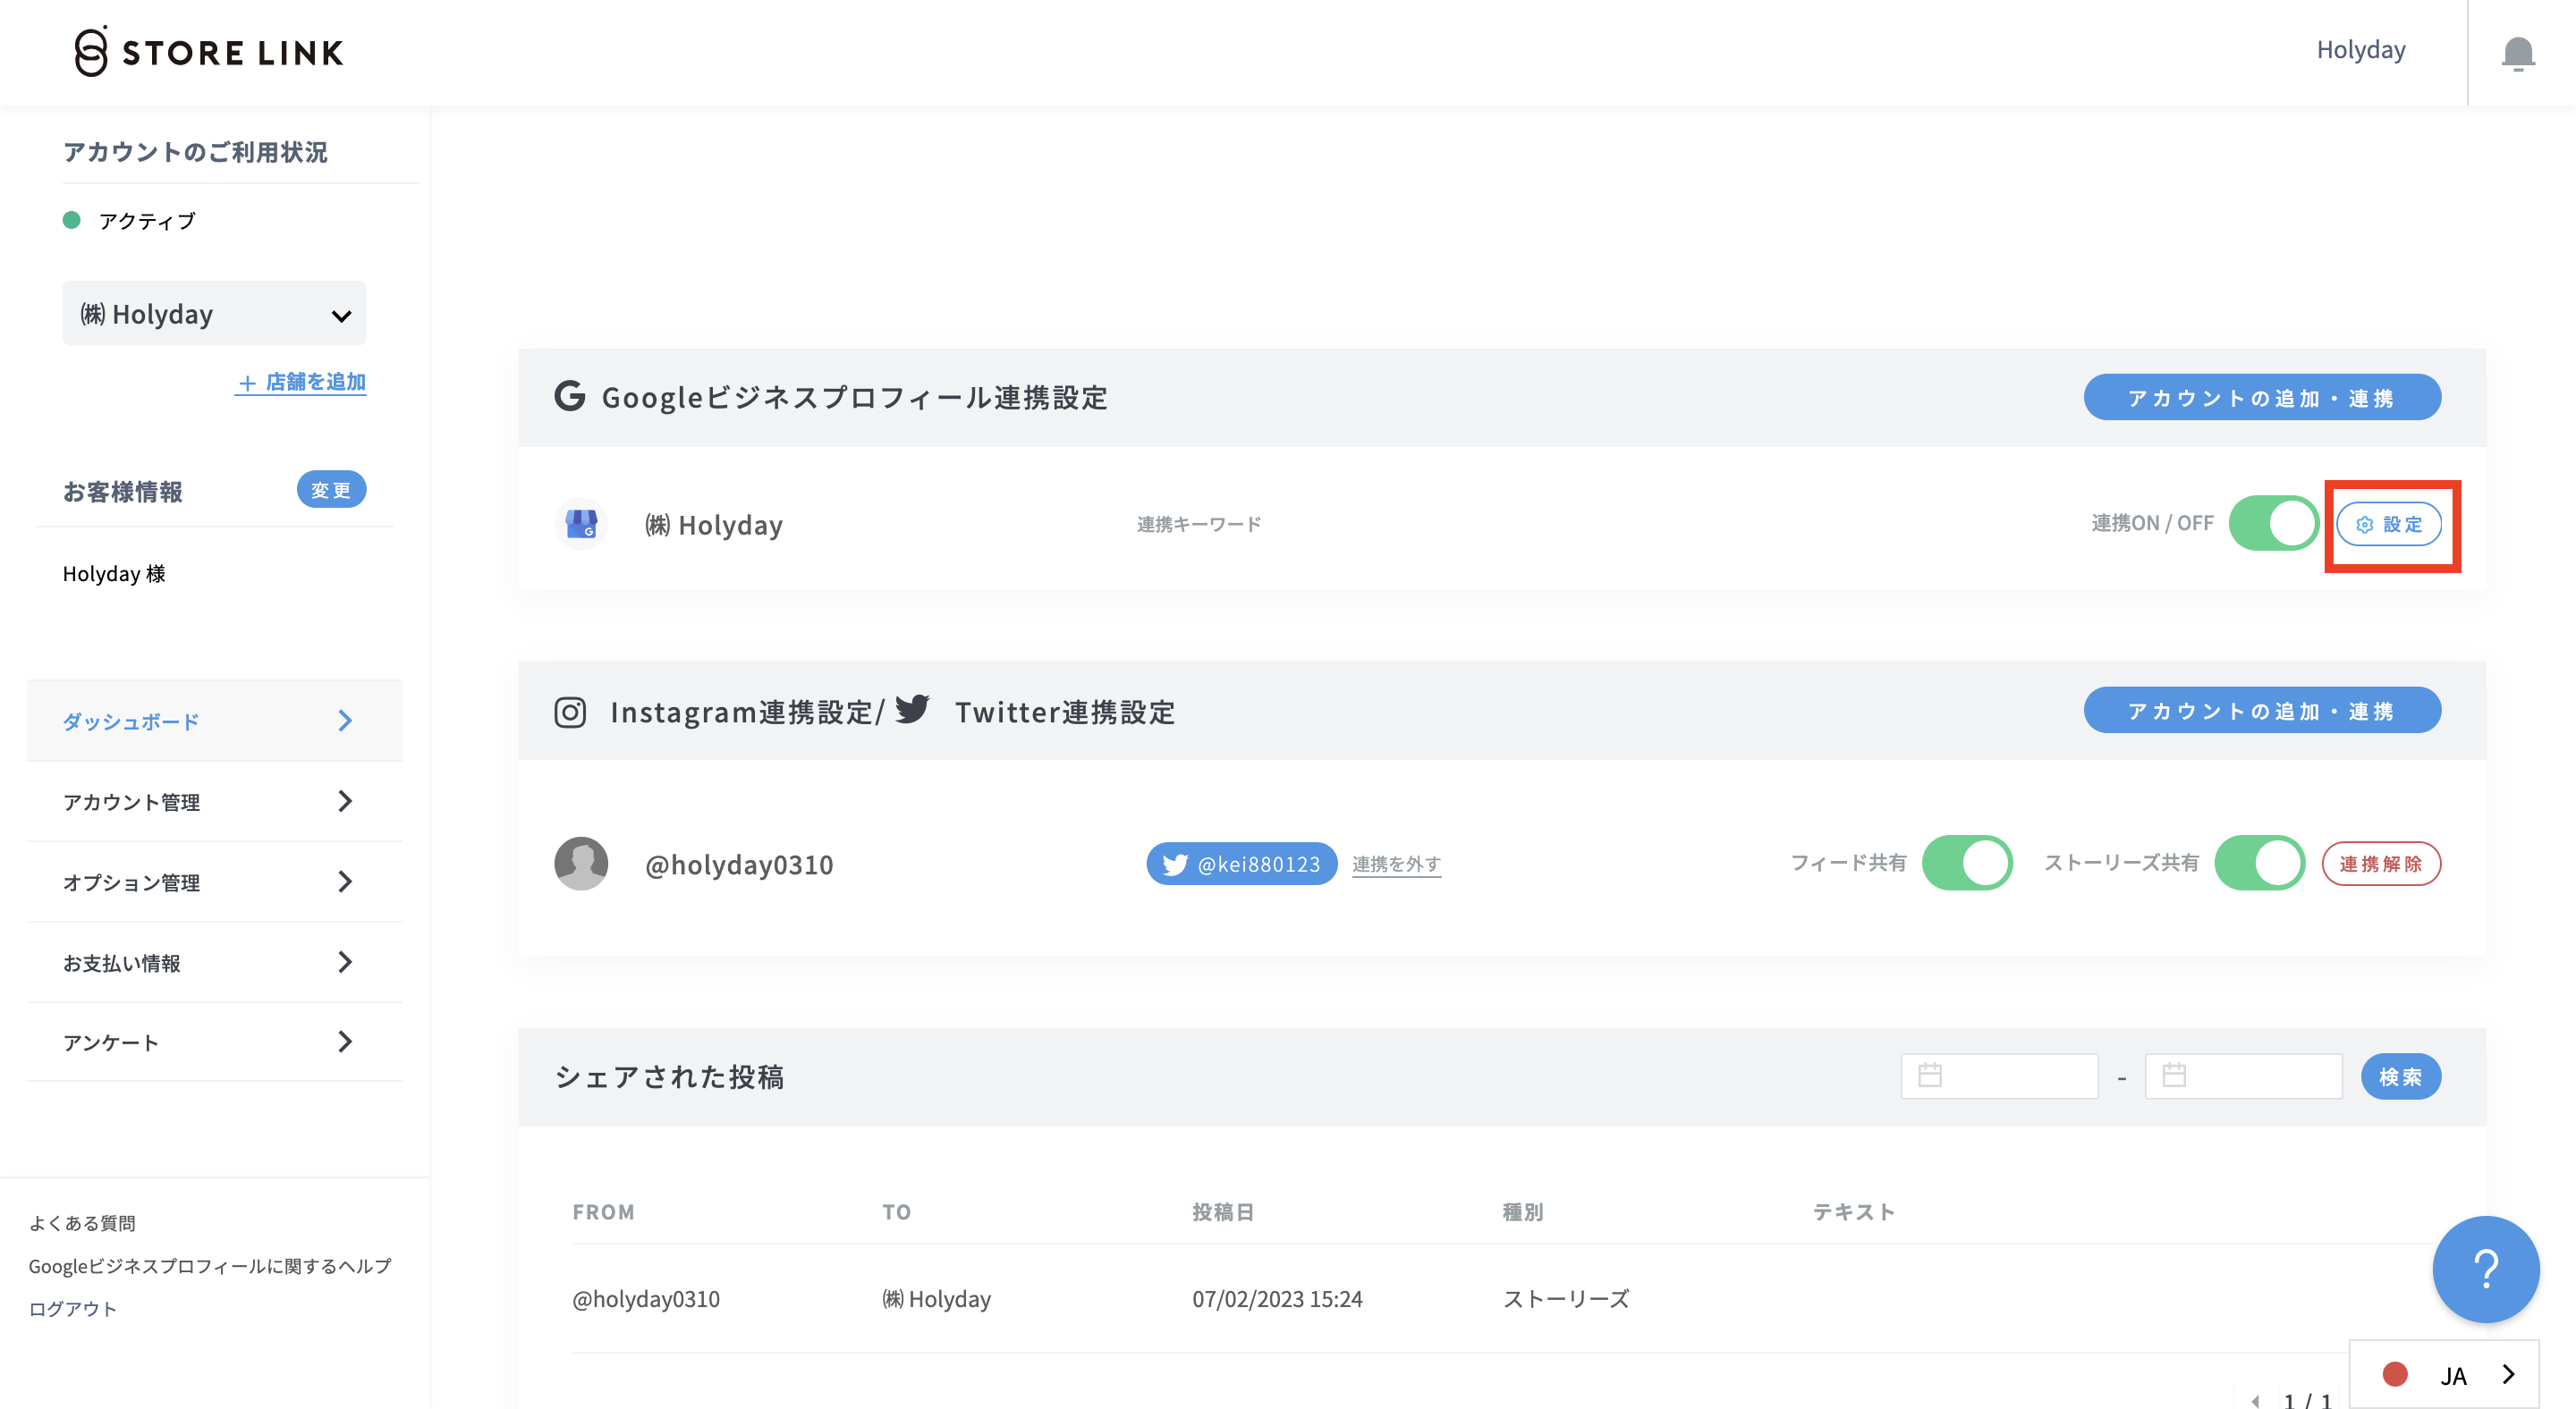The width and height of the screenshot is (2576, 1409).
Task: Click the end date input field
Action: [2244, 1076]
